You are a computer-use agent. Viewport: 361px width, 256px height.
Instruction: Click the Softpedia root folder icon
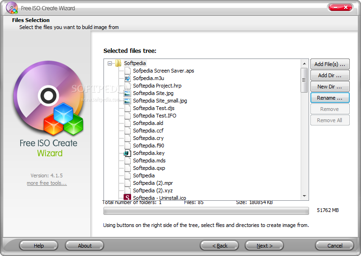point(118,63)
